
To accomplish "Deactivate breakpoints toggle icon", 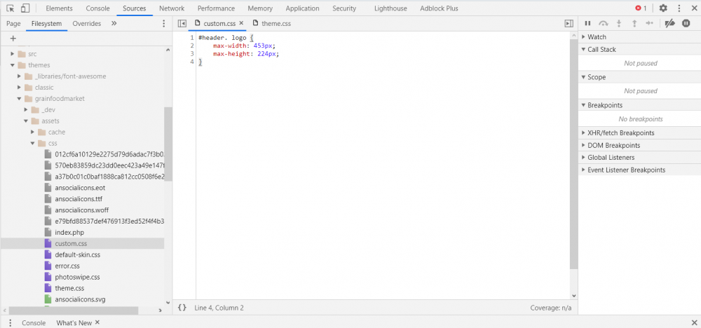I will (669, 23).
